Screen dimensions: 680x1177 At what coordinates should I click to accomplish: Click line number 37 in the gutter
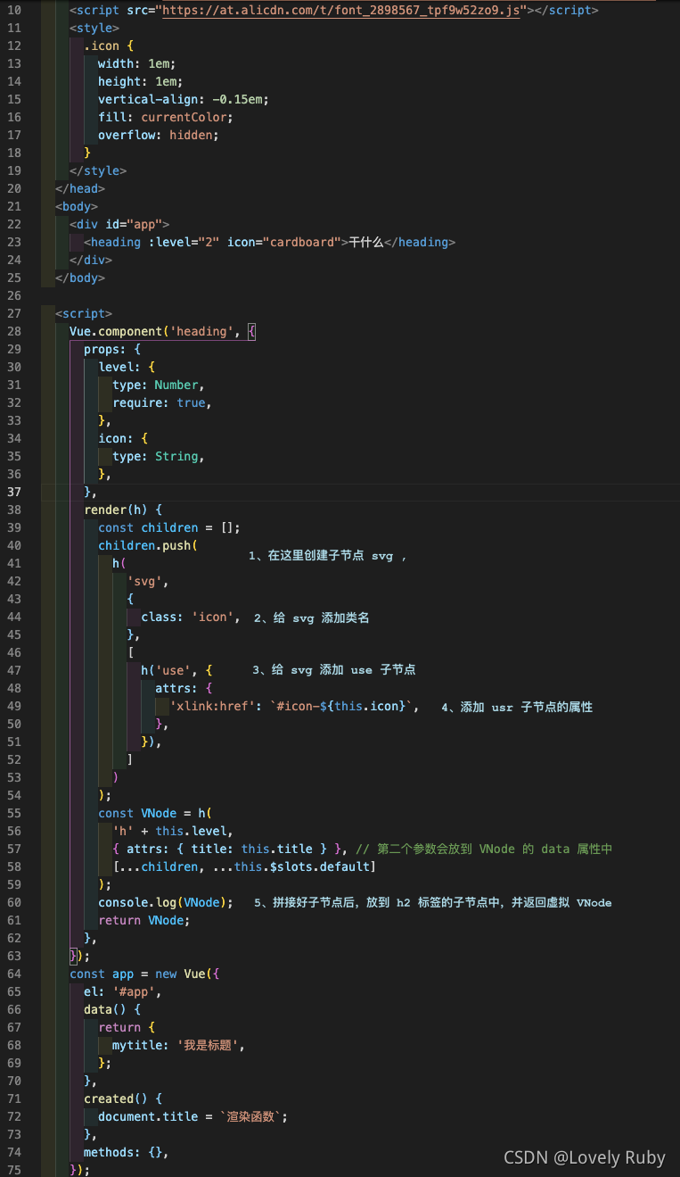(14, 492)
